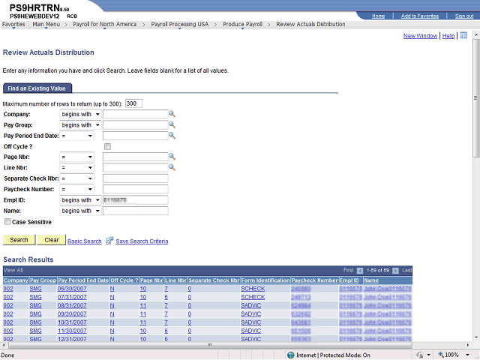Open the page customization icon beside Help

(x=463, y=35)
